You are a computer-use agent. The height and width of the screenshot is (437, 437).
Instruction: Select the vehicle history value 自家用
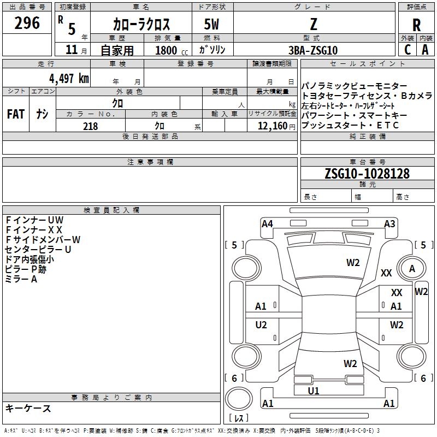(117, 50)
